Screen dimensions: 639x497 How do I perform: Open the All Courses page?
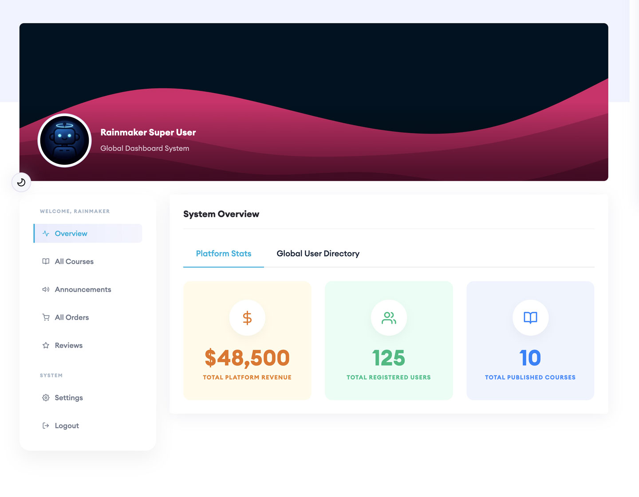(x=74, y=261)
